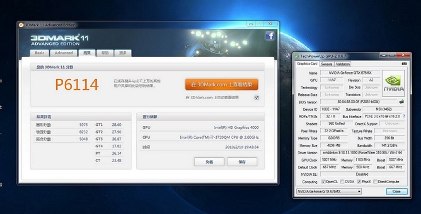Image resolution: width=421 pixels, height=214 pixels.
Task: Click graphics score value 5975
Action: point(84,125)
